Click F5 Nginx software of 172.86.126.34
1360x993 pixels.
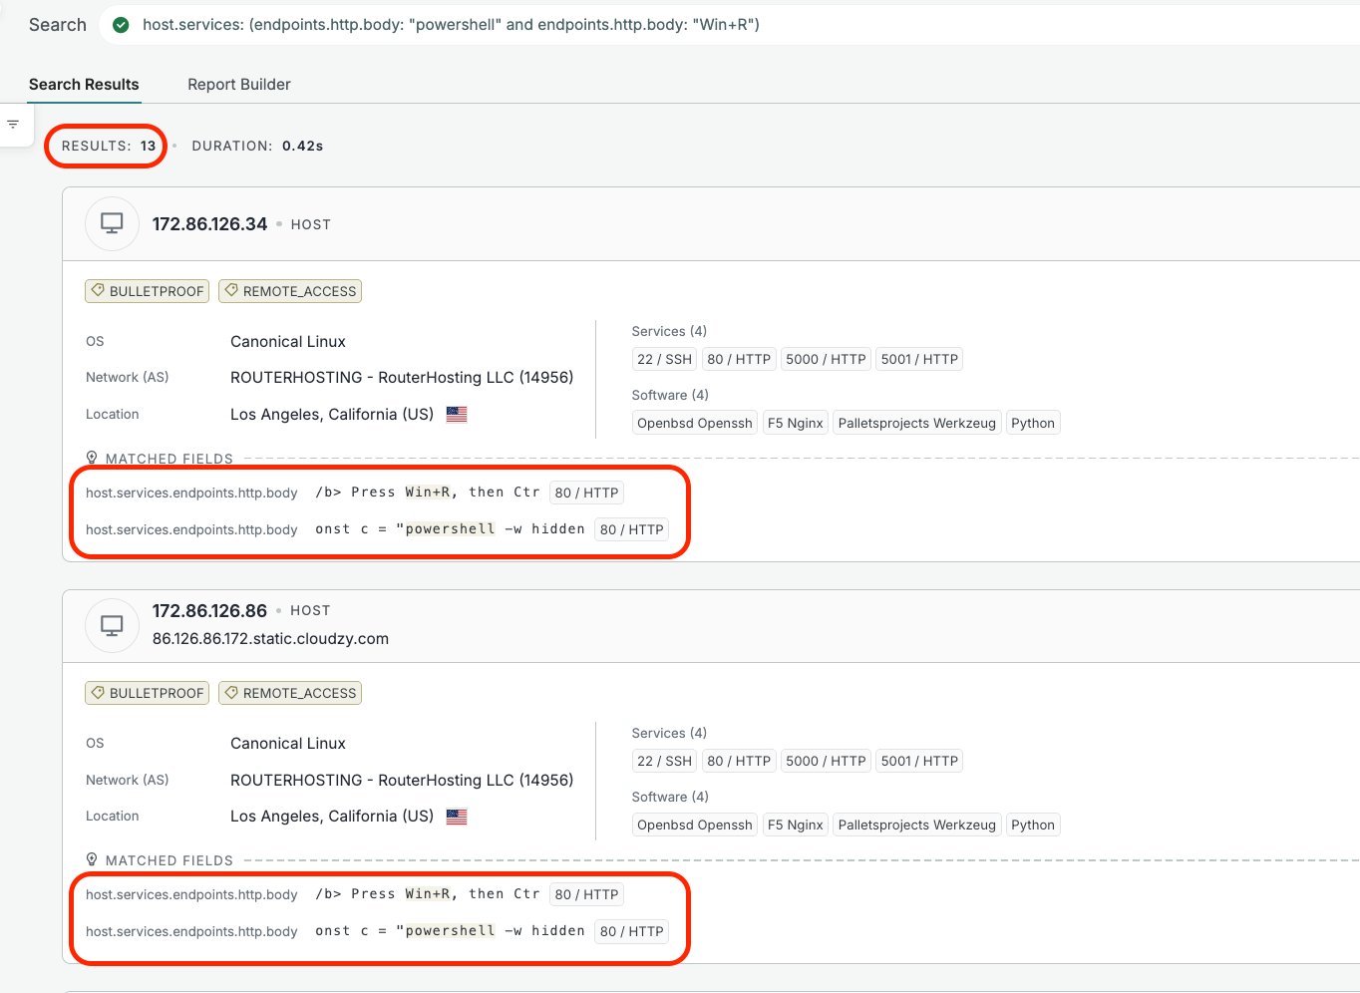(x=795, y=423)
